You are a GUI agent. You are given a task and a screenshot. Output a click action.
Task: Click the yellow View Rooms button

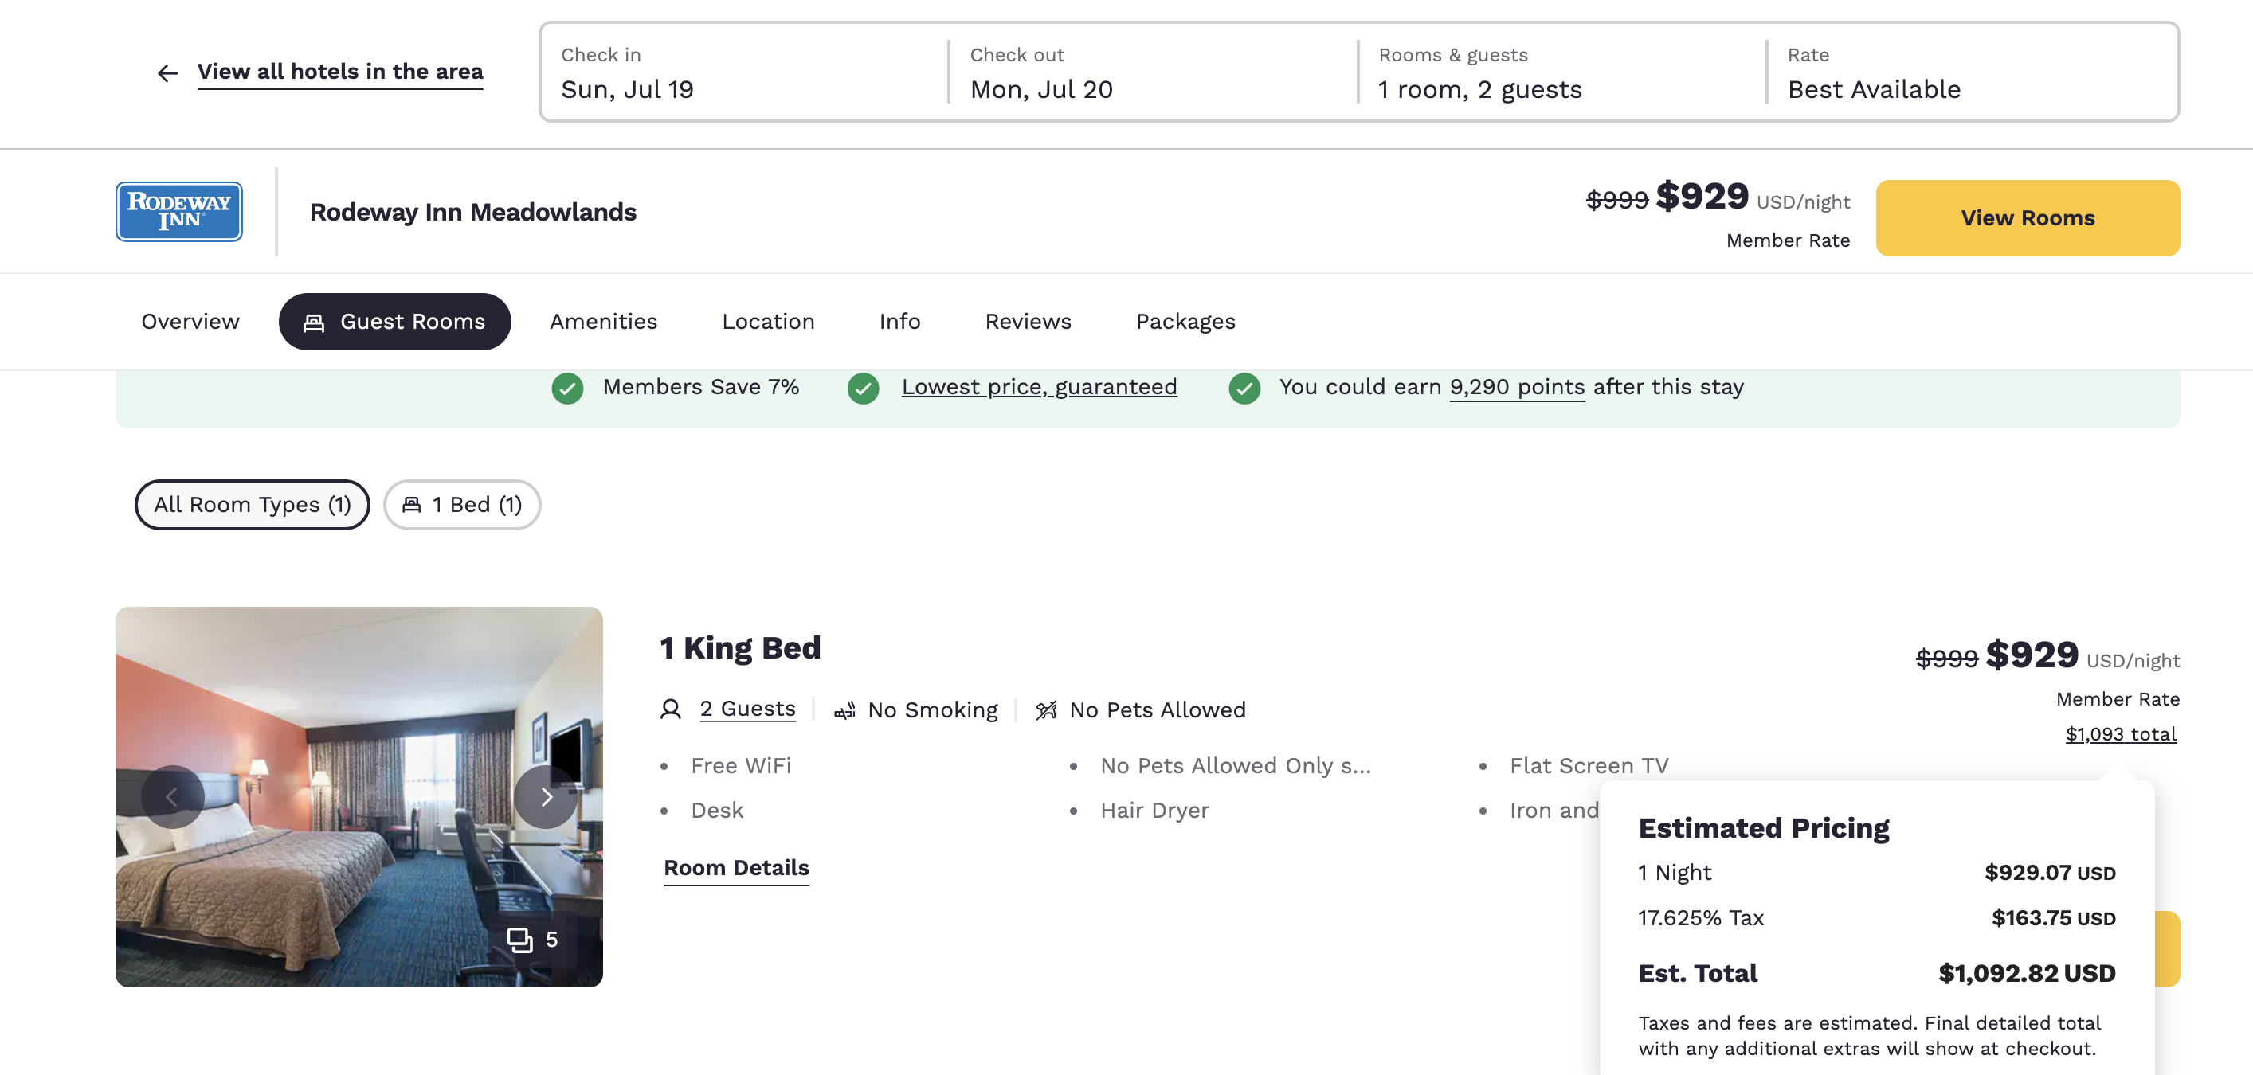tap(2028, 217)
